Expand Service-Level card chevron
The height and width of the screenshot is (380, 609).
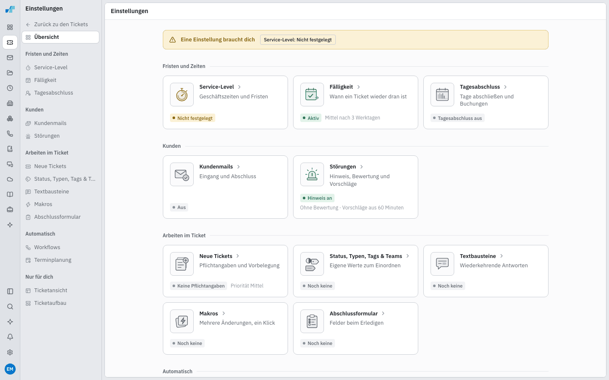click(x=239, y=87)
